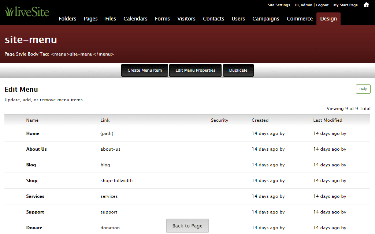The height and width of the screenshot is (234, 375).
Task: Edit the About Us menu item
Action: click(x=36, y=149)
